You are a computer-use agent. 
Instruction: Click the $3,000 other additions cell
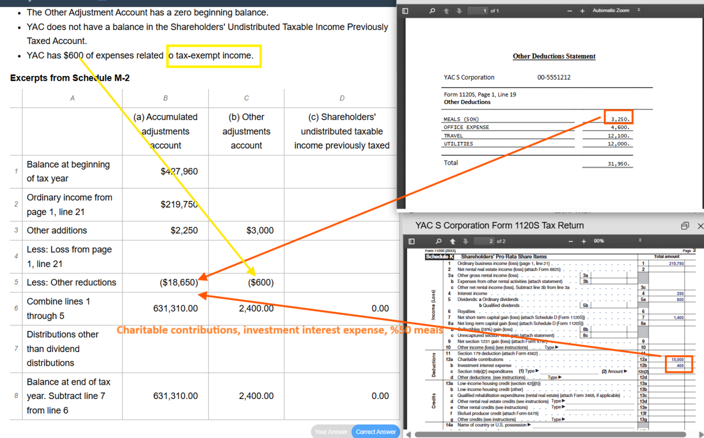point(246,230)
